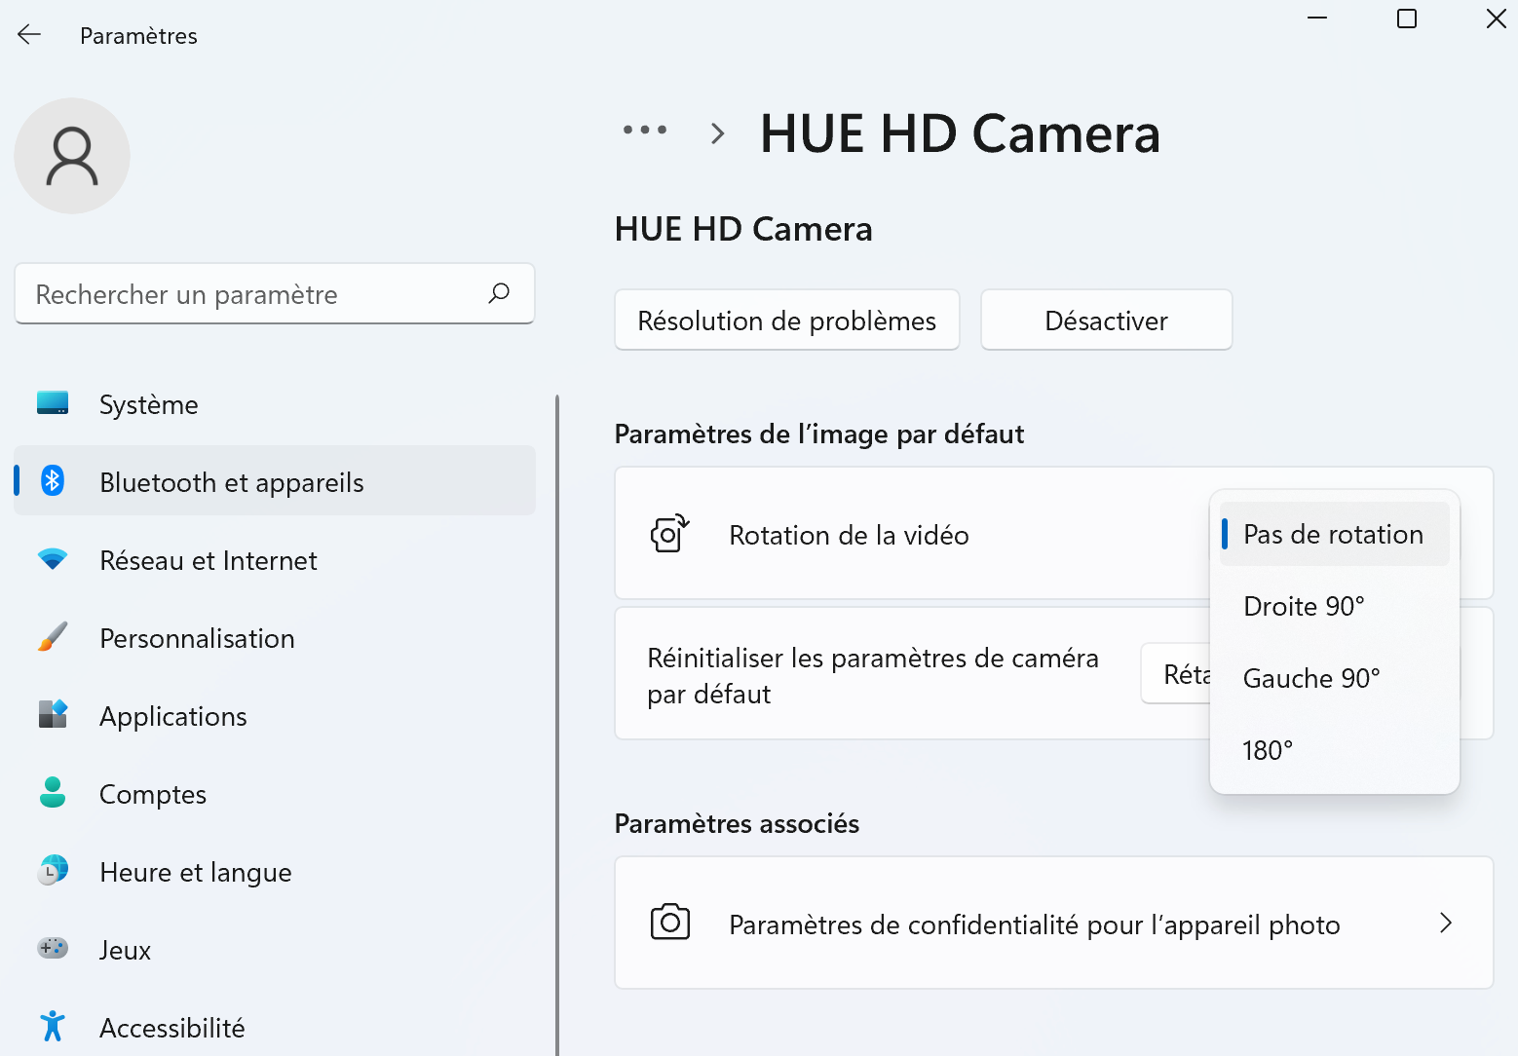The height and width of the screenshot is (1056, 1518).
Task: Click Réinitialiser les paramètres de caméra text
Action: point(873,675)
